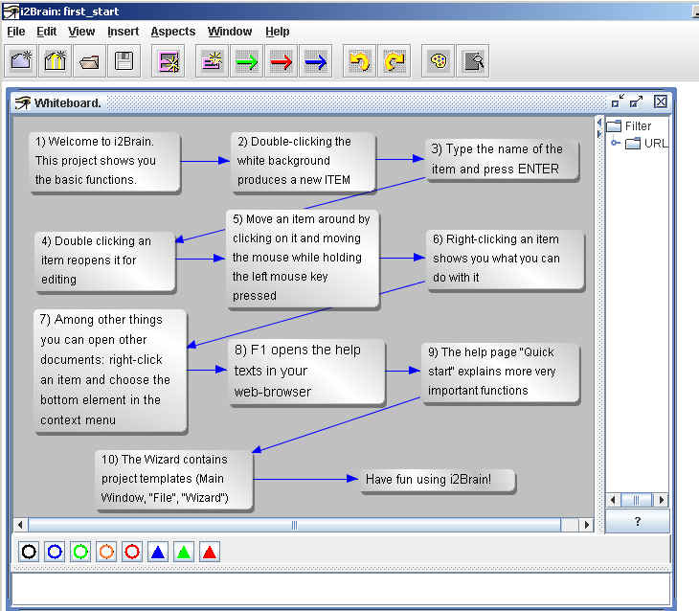Open the Window menu

pos(230,32)
